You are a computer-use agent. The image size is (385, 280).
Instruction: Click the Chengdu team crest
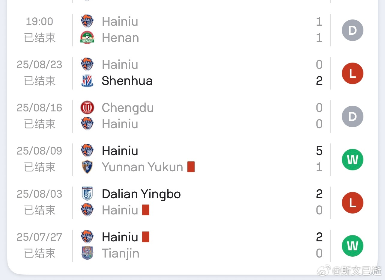[x=87, y=108]
